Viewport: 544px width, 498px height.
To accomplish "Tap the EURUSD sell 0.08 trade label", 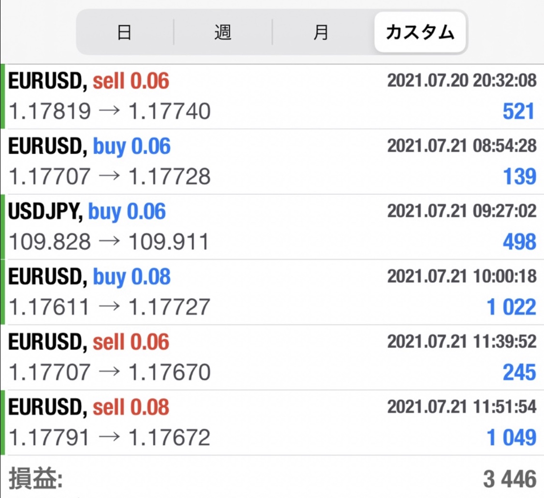I will pos(89,408).
